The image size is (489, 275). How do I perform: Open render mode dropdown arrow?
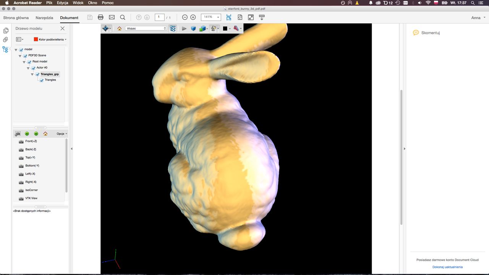207,29
